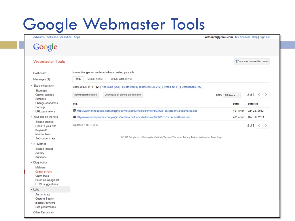Show HTTP (2) URLs
Viewport: 295px width, 221px height.
click(x=94, y=87)
